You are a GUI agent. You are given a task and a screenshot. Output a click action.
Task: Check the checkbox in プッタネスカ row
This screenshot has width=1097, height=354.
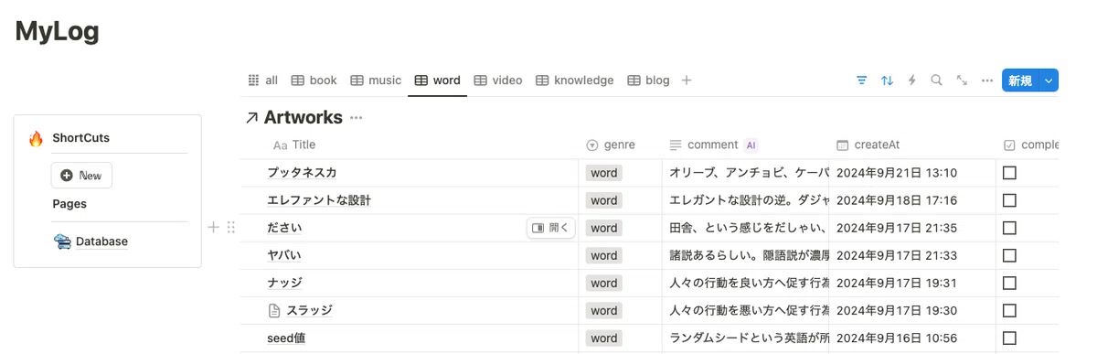click(1009, 173)
